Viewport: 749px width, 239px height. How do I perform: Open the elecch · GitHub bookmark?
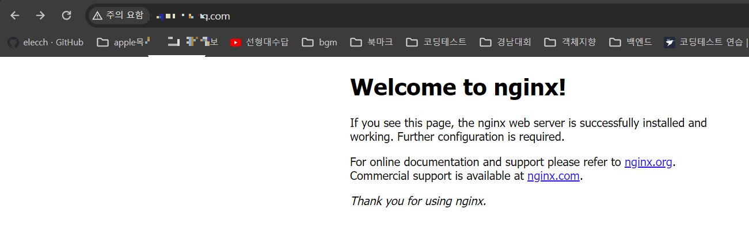(x=45, y=42)
